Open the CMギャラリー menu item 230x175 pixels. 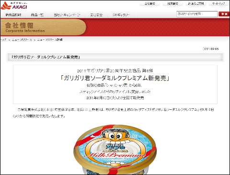pos(121,15)
